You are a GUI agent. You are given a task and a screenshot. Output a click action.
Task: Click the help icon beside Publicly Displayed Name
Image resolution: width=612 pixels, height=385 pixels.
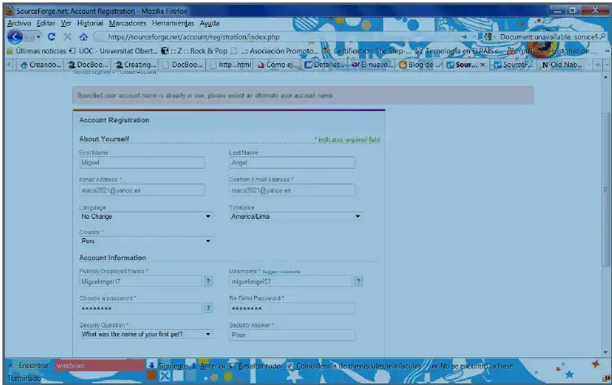[x=209, y=281]
